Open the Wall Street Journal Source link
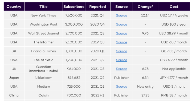This screenshot has height=101, width=192. click(x=121, y=33)
